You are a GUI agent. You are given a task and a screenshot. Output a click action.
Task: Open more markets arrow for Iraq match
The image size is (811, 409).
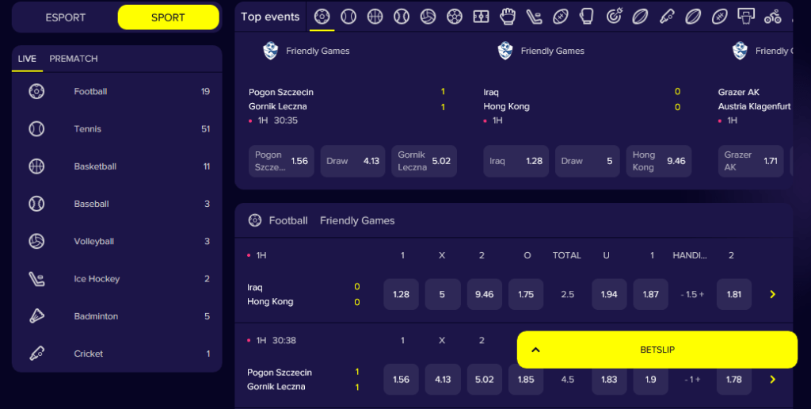pyautogui.click(x=773, y=295)
